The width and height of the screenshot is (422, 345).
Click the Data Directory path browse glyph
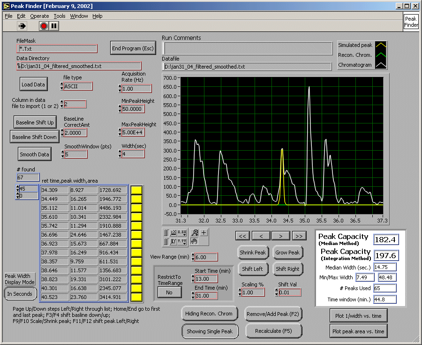pyautogui.click(x=19, y=66)
